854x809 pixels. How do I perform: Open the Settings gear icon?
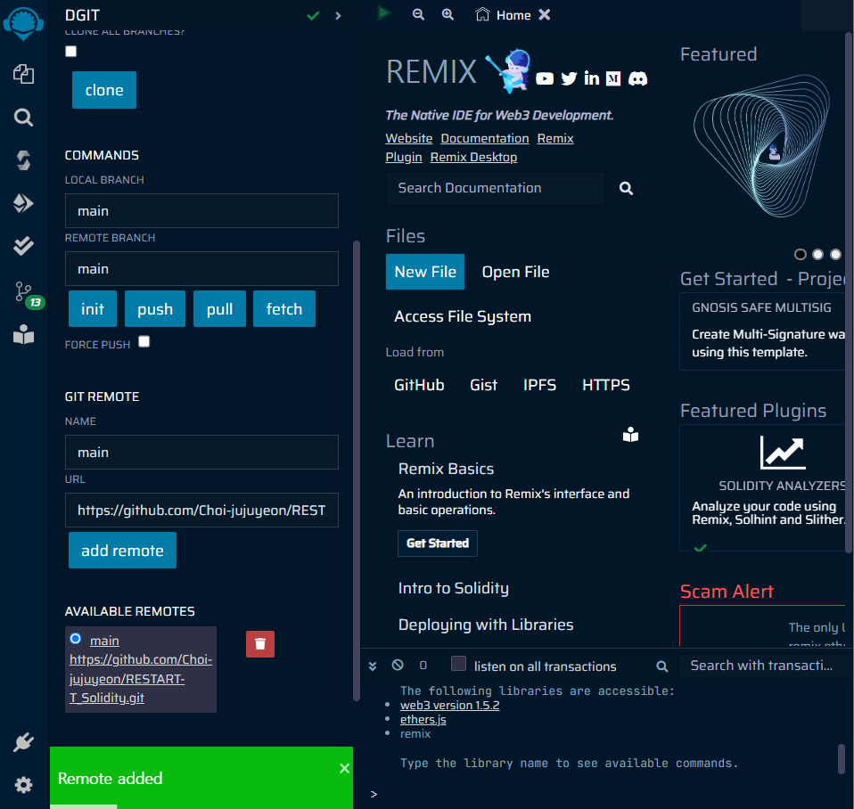point(23,785)
